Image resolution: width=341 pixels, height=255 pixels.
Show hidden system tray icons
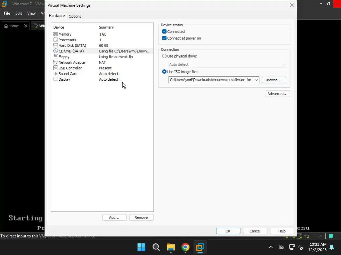[270, 247]
